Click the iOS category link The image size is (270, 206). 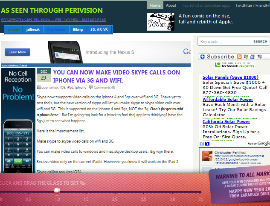click(63, 87)
